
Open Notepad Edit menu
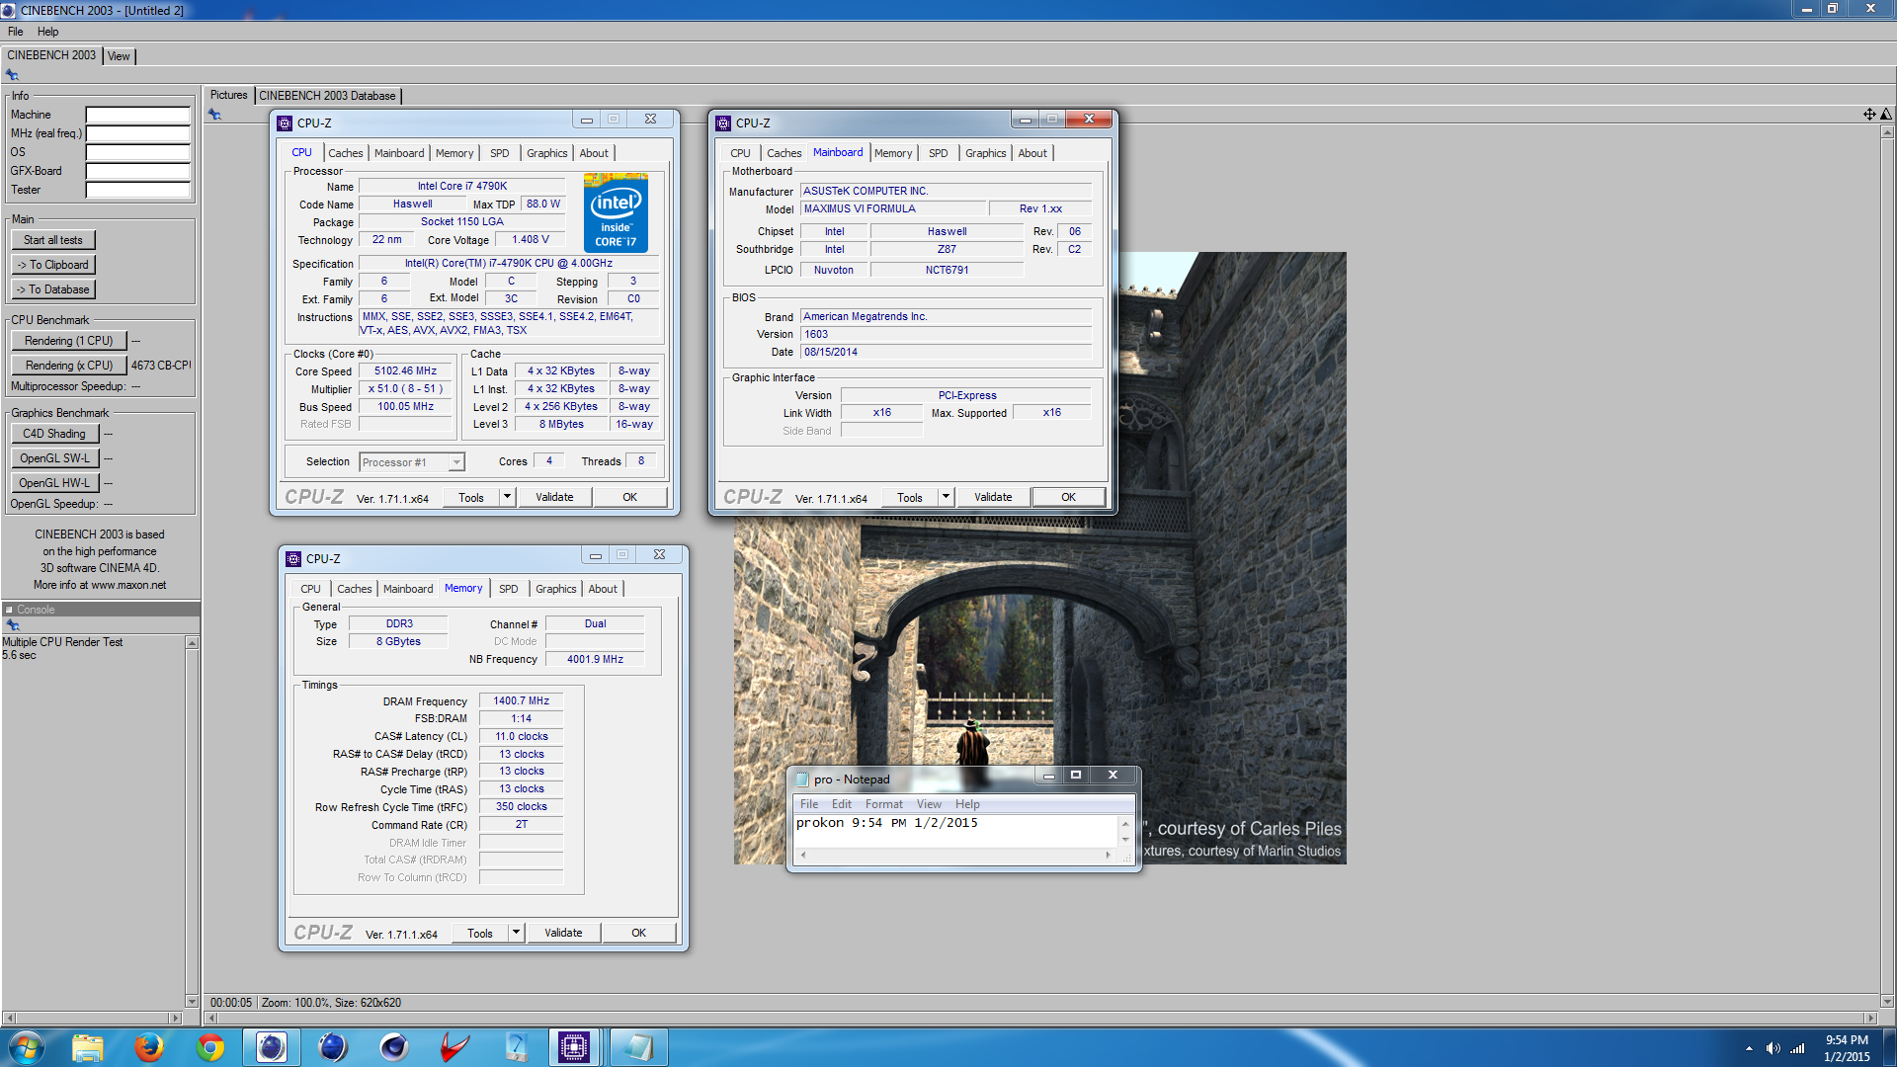tap(842, 804)
